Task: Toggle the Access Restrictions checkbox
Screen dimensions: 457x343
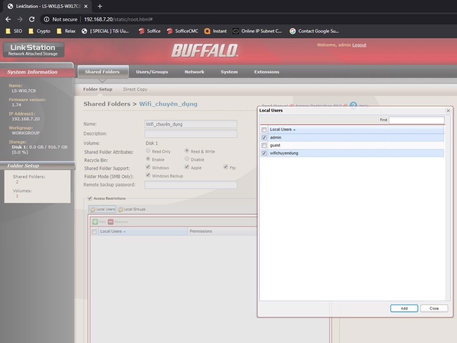Action: coord(90,198)
